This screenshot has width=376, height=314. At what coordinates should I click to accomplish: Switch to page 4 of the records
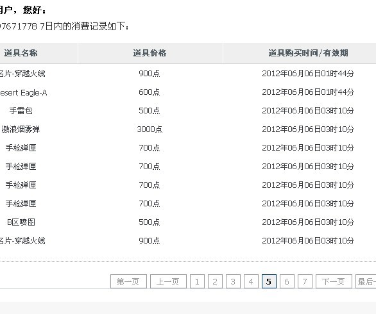[x=251, y=281]
